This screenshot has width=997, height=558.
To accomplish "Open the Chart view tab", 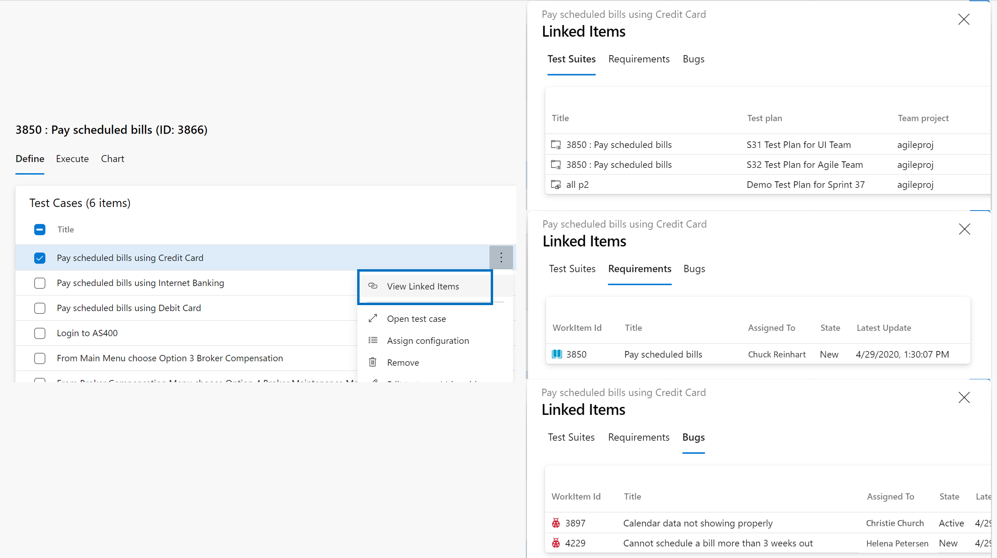I will (112, 158).
